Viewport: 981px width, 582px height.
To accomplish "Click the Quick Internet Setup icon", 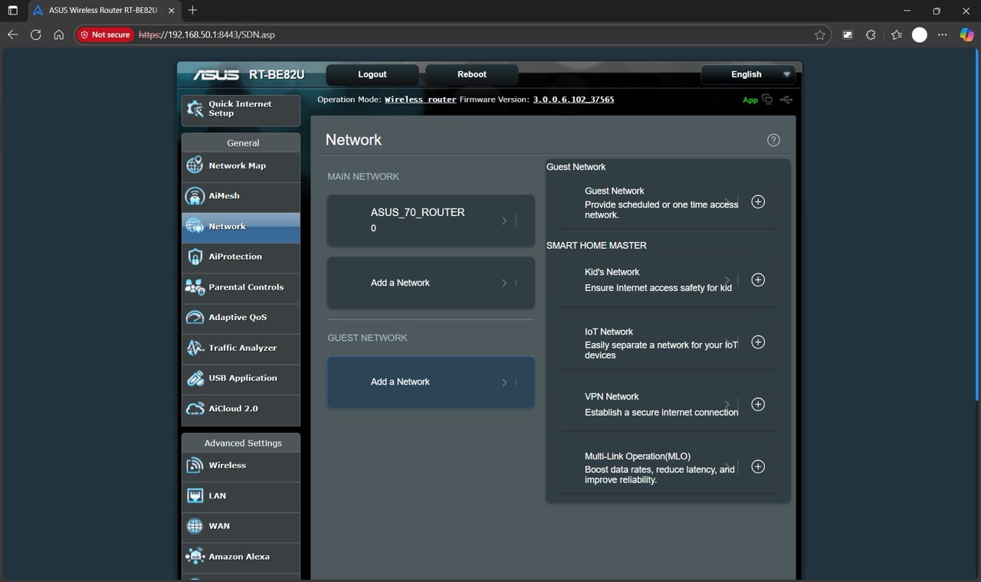I will pyautogui.click(x=195, y=109).
